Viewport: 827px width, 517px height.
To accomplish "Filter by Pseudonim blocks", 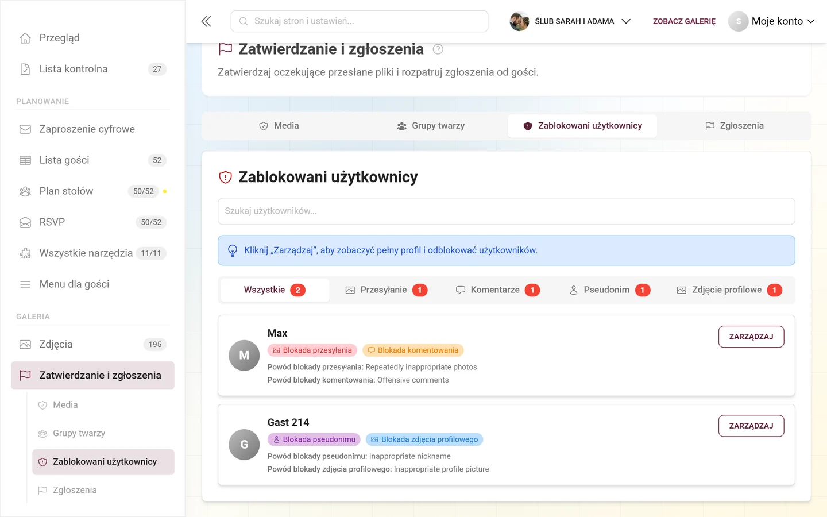I will coord(609,290).
